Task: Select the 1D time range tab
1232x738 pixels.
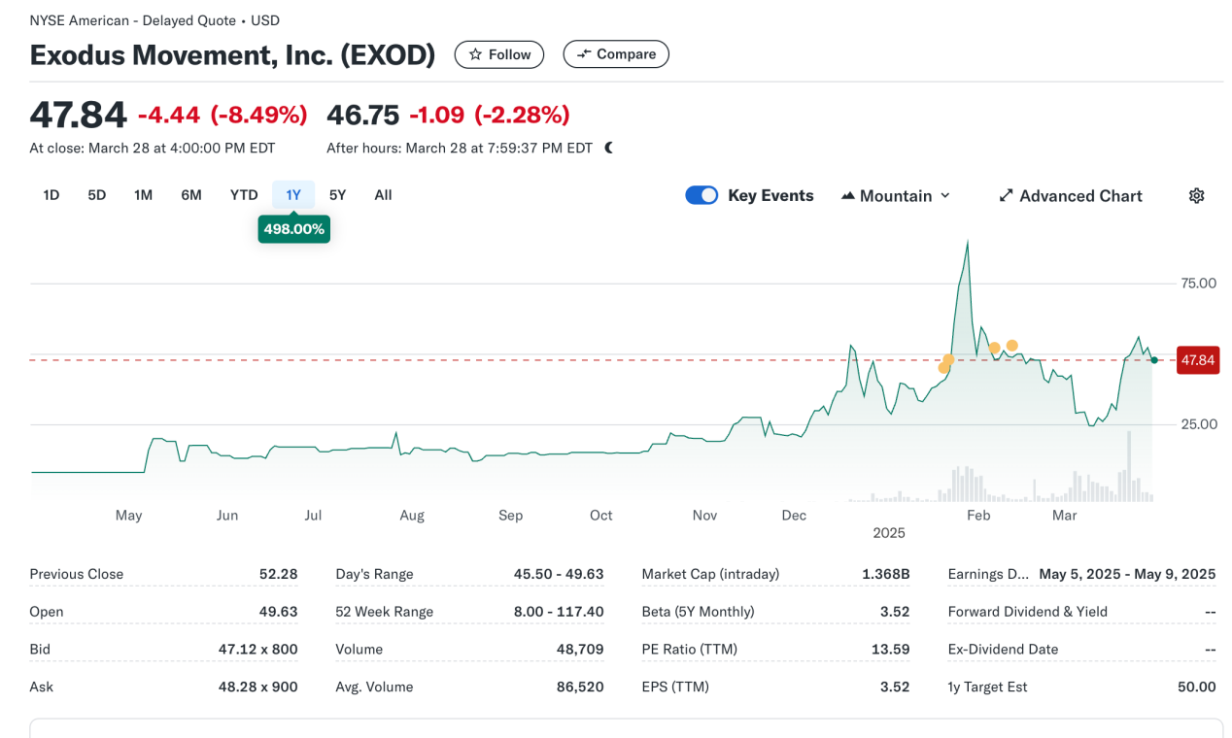Action: (x=51, y=195)
